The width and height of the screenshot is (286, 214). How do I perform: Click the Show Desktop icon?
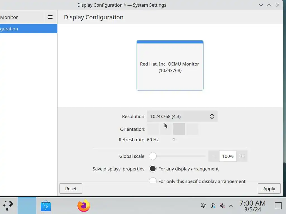[x=278, y=206]
